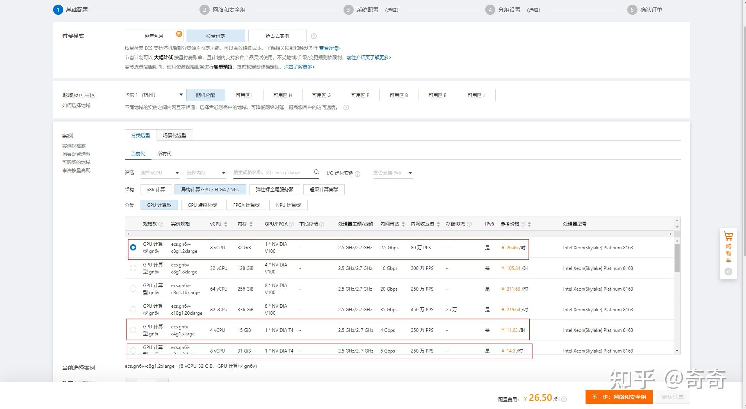Click the search magnifier icon
This screenshot has height=409, width=746.
pyautogui.click(x=317, y=172)
